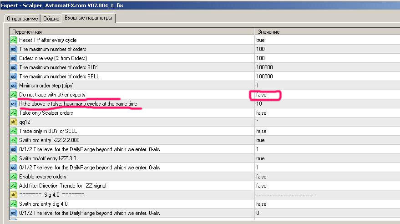Click the bool icon beside 'Take only Scalper orders'
This screenshot has height=224, width=400.
click(x=13, y=113)
